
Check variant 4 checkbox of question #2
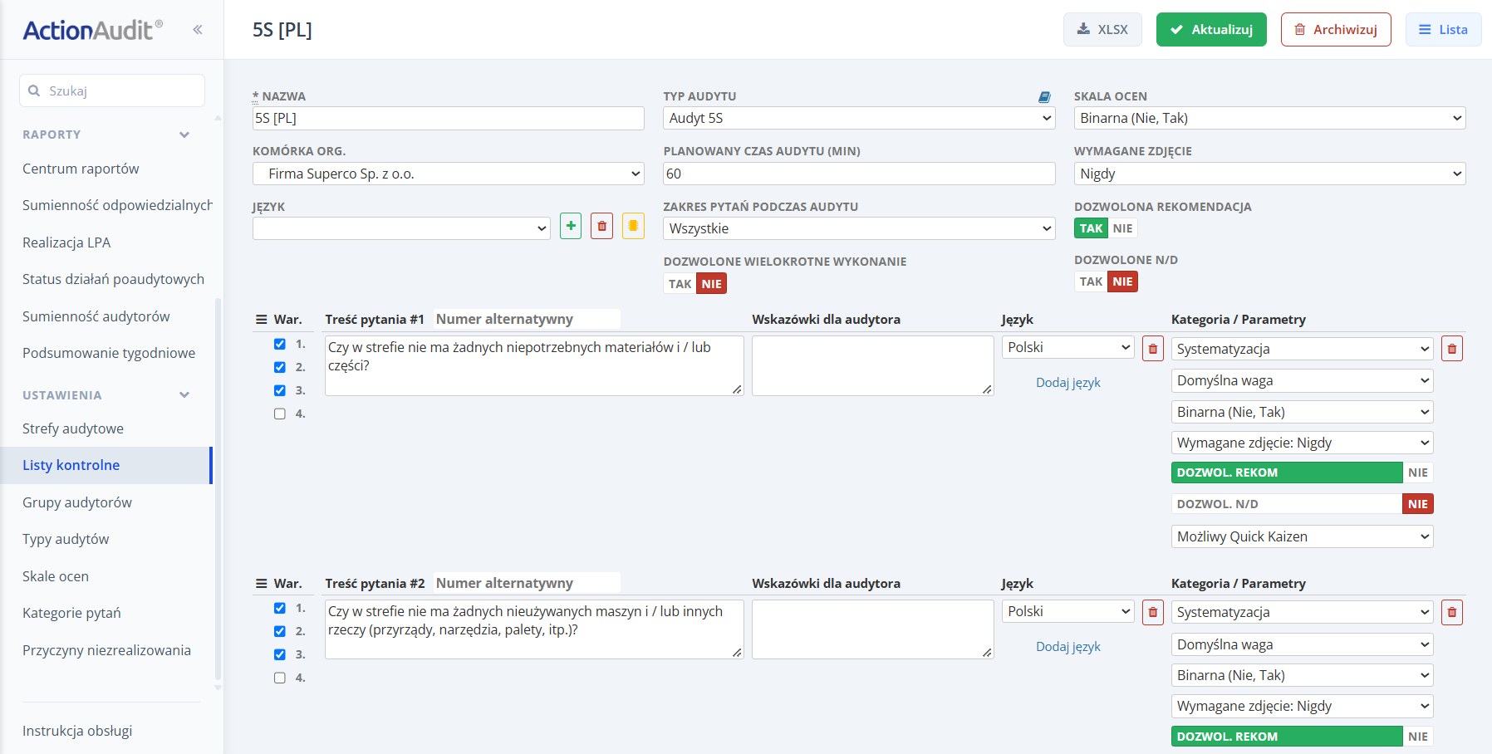click(x=280, y=678)
